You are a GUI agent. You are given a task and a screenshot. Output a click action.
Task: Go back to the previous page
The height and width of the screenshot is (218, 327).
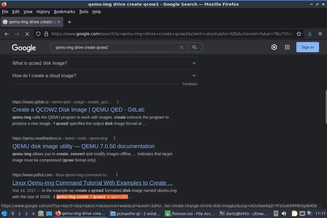pos(7,34)
